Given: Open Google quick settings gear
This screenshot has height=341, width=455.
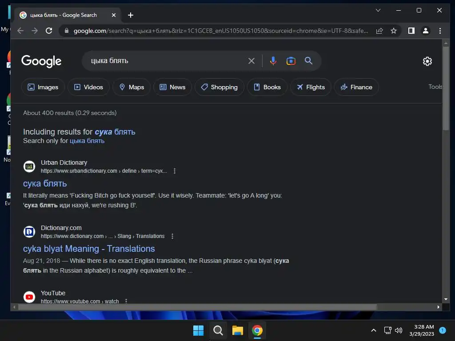Looking at the screenshot, I should tap(427, 61).
